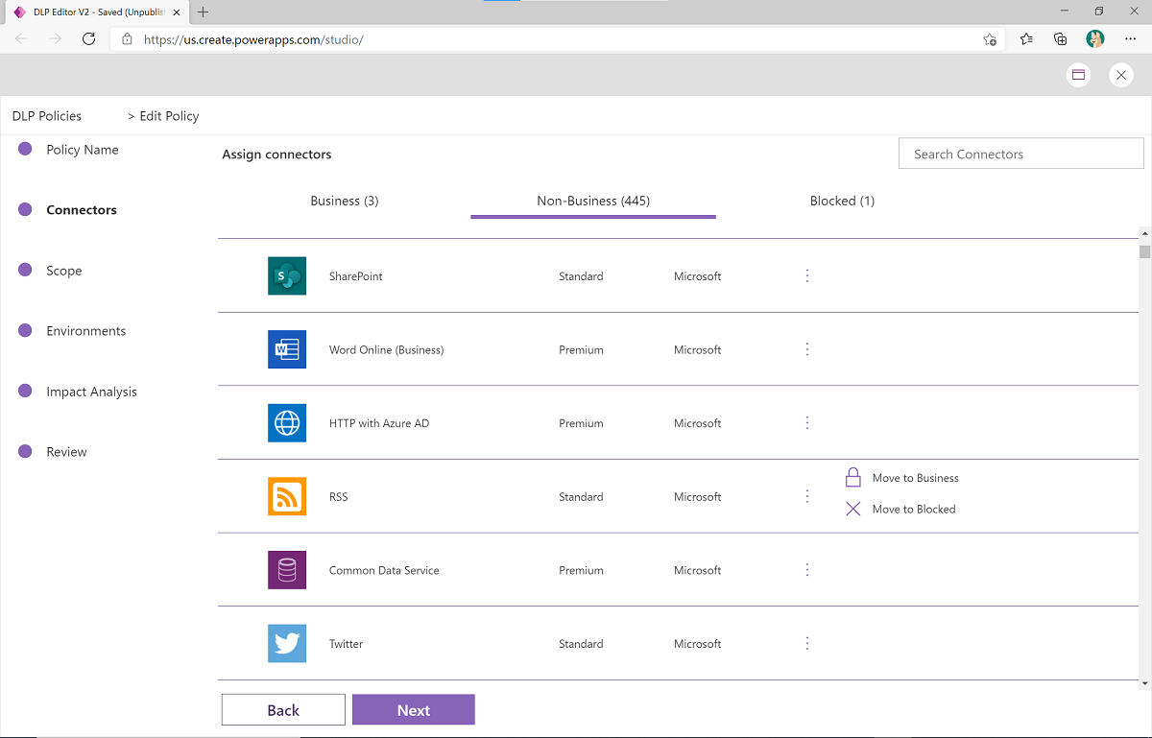Image resolution: width=1152 pixels, height=738 pixels.
Task: Click the Word Online (Business) icon
Action: tap(287, 349)
